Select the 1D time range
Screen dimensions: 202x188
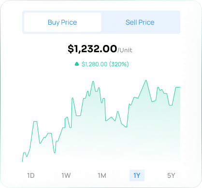(31, 175)
